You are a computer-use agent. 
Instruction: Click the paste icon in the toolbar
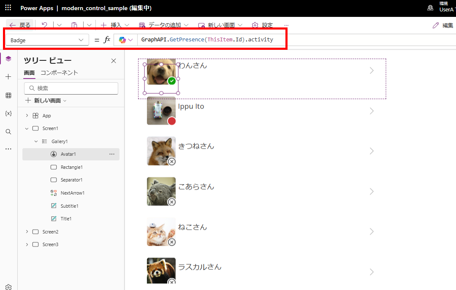pos(74,25)
